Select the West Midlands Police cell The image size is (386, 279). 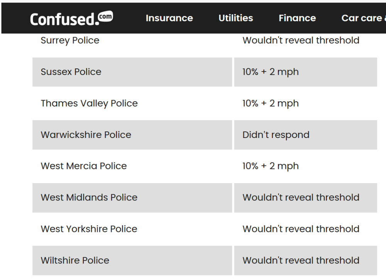pos(89,197)
